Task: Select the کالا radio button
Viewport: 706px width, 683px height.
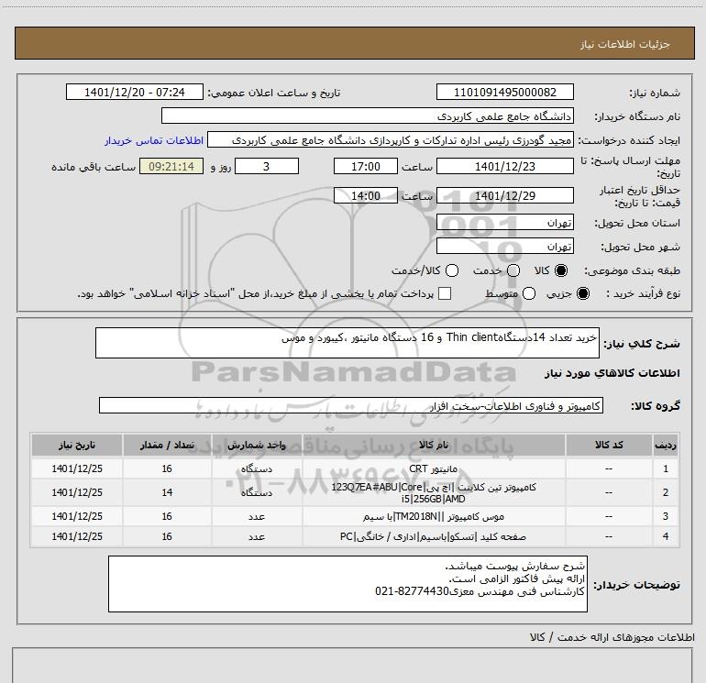Action: coord(561,270)
